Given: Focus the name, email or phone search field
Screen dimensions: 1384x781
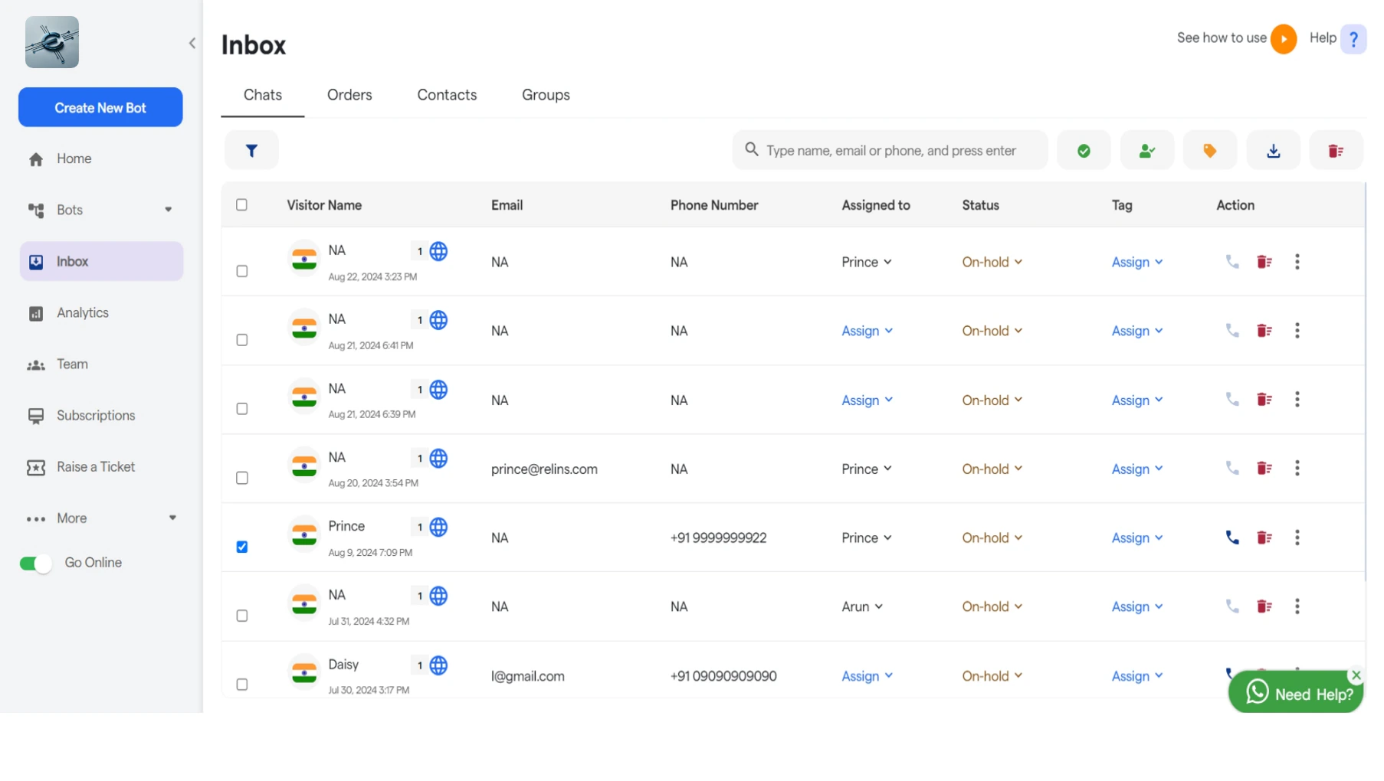Looking at the screenshot, I should [x=890, y=150].
